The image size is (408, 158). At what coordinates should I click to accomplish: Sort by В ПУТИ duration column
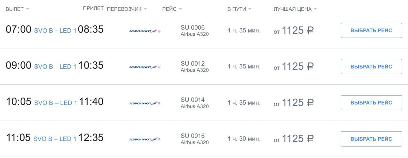coord(239,9)
